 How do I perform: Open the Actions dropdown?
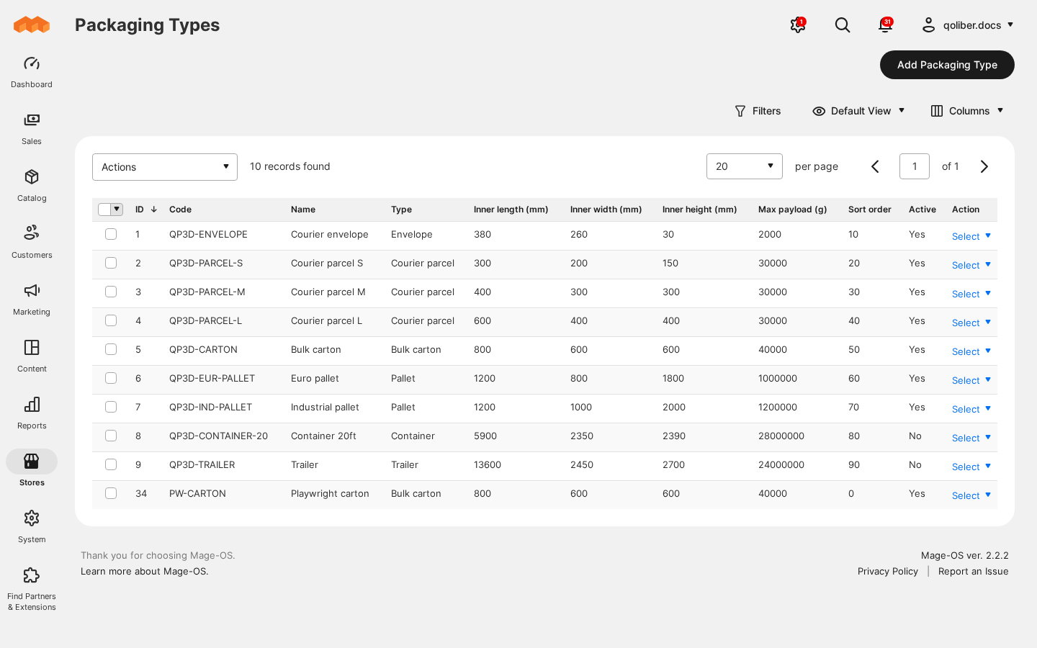tap(165, 167)
